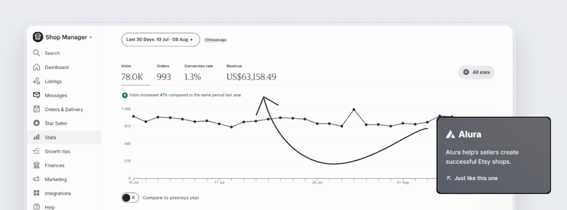Click the 25 Jul axis label
Viewport: 567px width, 210px height.
(317, 183)
